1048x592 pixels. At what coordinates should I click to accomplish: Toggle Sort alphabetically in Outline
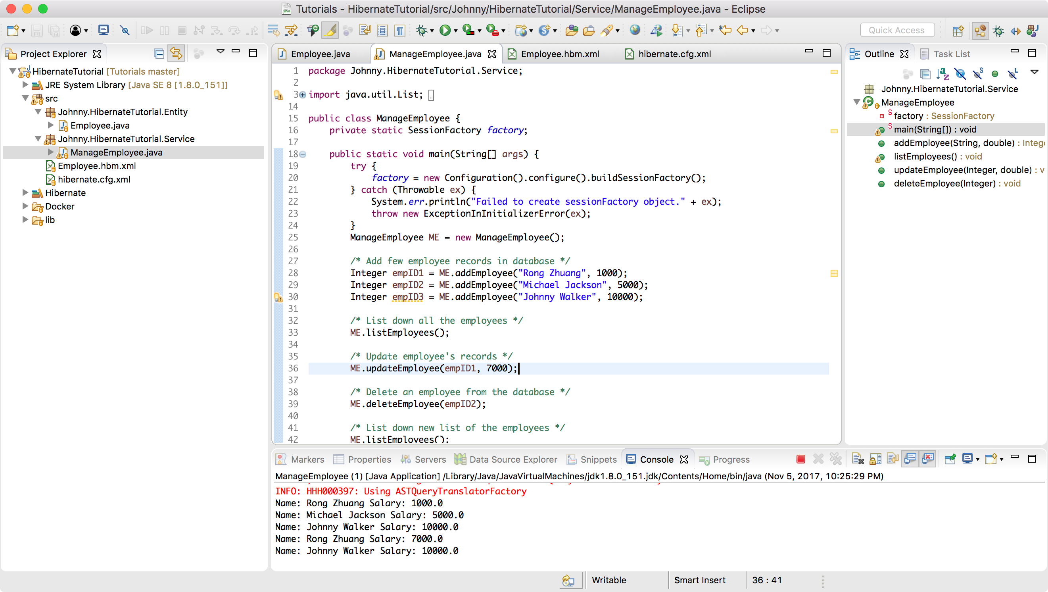[x=942, y=74]
